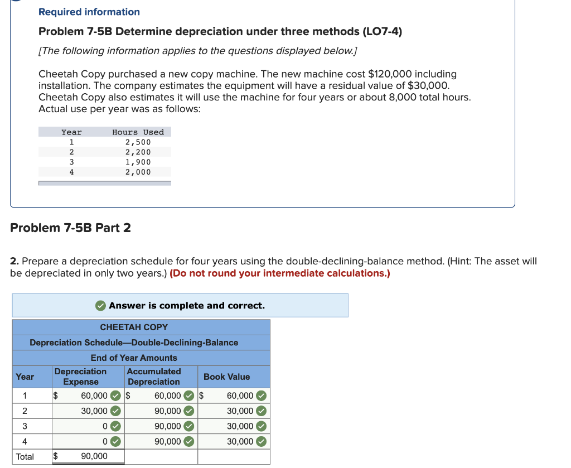Click hours value 1,900 for year 3
The height and width of the screenshot is (468, 571).
[x=138, y=162]
